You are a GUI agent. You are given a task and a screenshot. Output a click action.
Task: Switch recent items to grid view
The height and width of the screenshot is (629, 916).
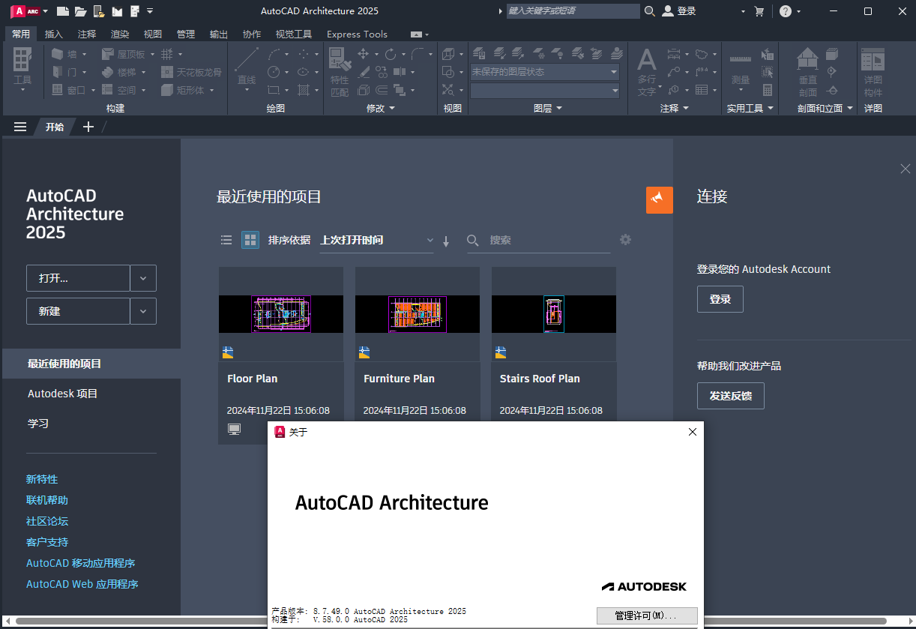pyautogui.click(x=250, y=240)
